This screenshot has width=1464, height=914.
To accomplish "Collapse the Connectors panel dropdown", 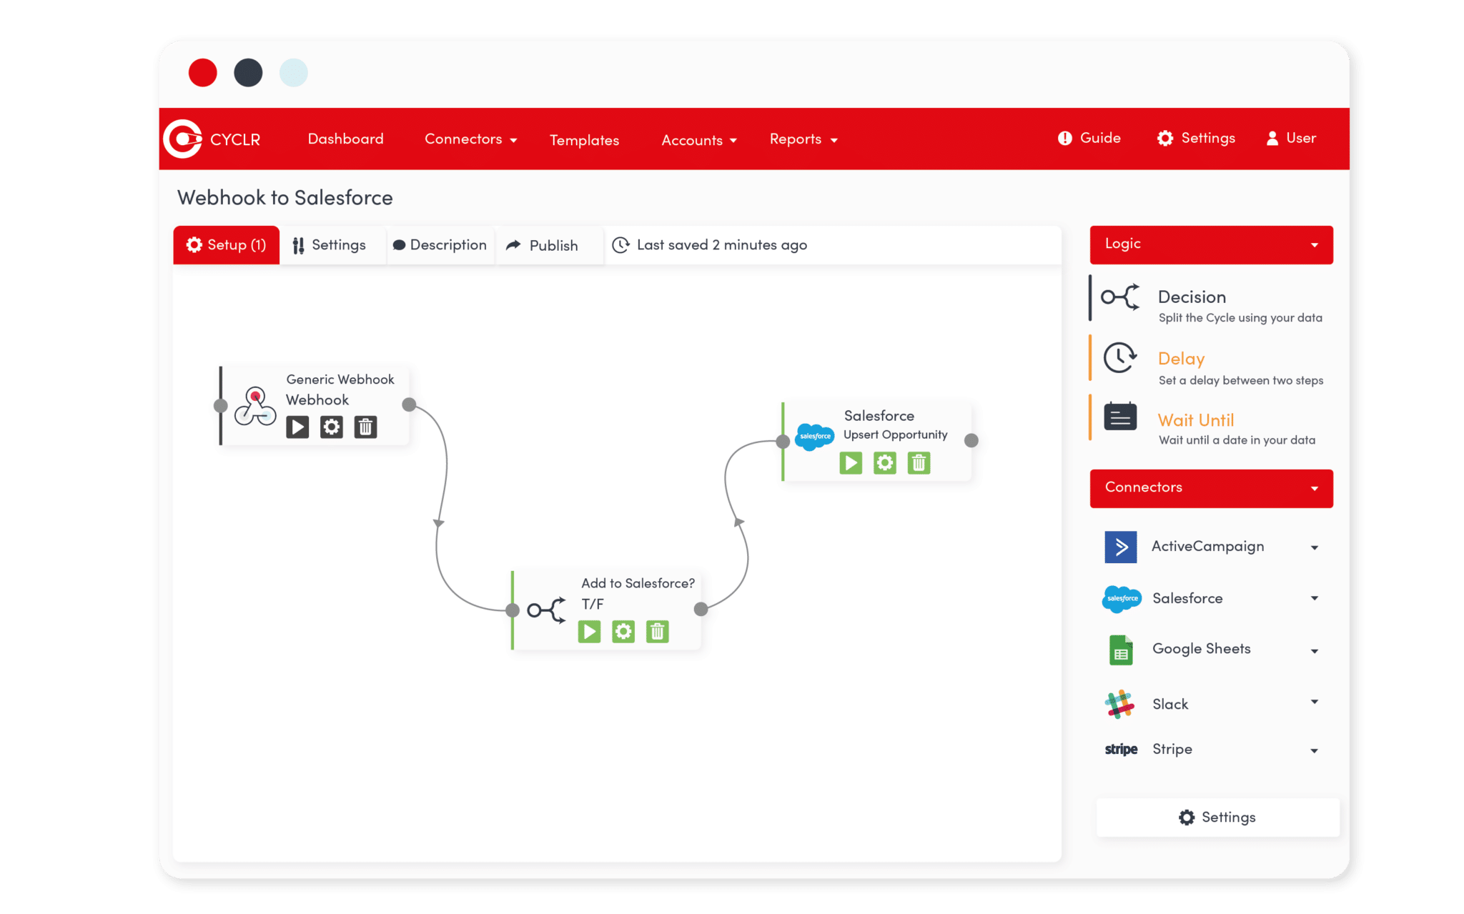I will pyautogui.click(x=1314, y=489).
